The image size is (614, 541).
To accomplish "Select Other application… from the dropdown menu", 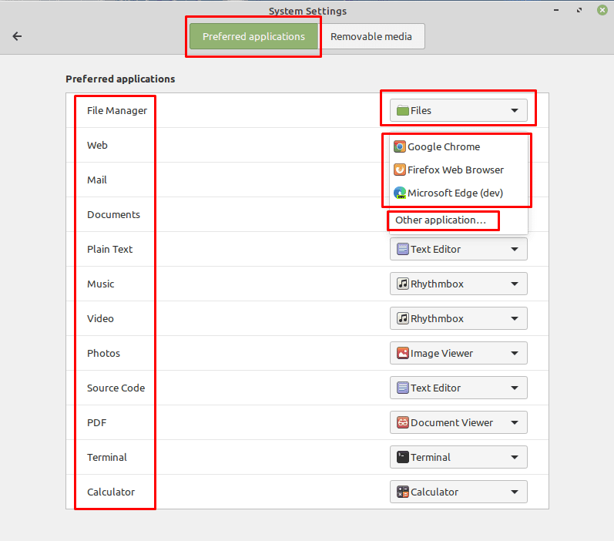I will (x=458, y=220).
